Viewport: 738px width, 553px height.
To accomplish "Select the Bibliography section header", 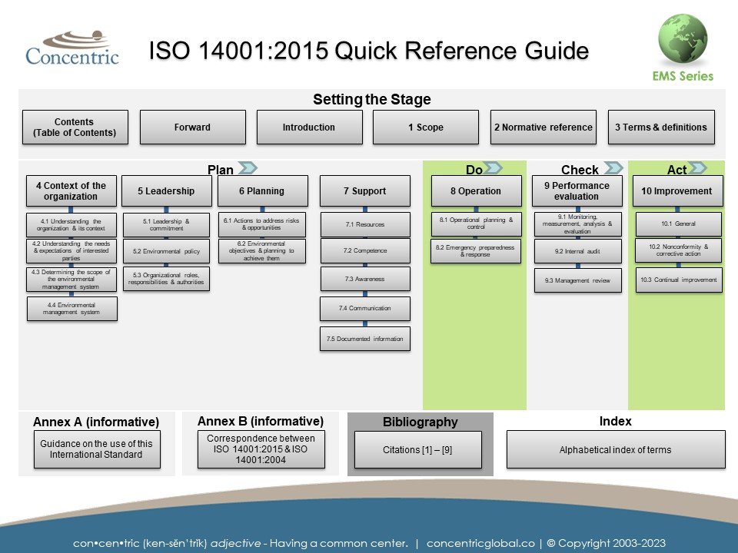I will click(420, 421).
